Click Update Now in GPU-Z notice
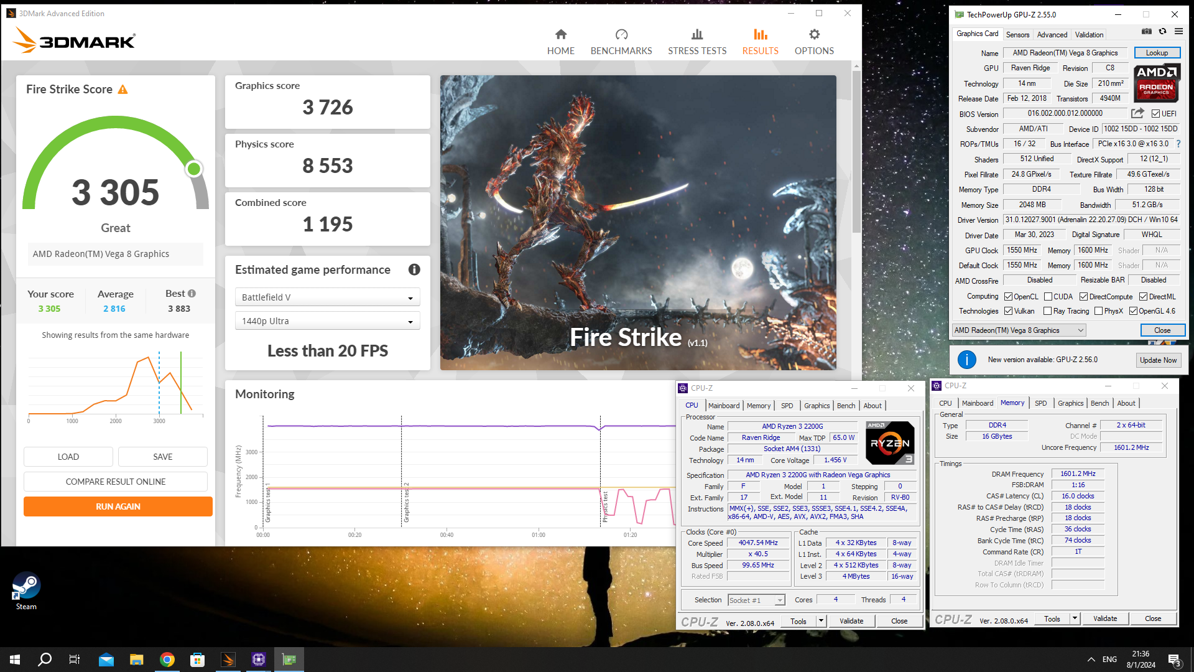The width and height of the screenshot is (1194, 672). (x=1158, y=360)
